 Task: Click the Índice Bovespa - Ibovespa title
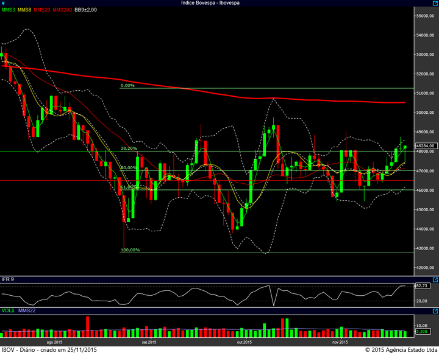point(210,3)
